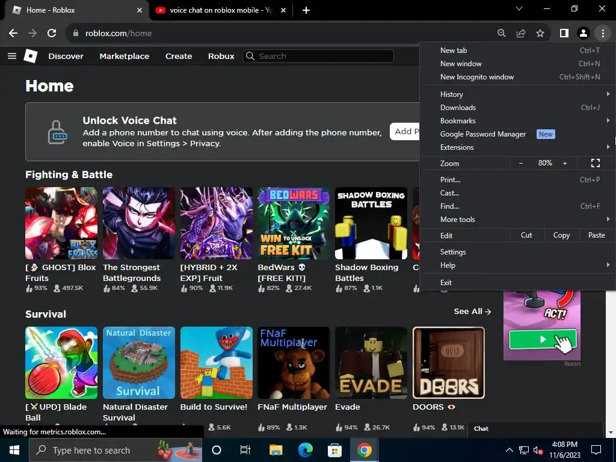616x462 pixels.
Task: Open the notification center icon
Action: click(596, 450)
